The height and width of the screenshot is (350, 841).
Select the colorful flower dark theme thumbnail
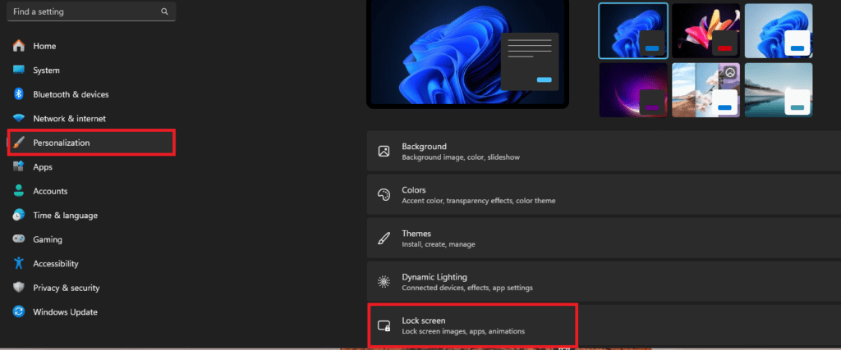pyautogui.click(x=705, y=31)
